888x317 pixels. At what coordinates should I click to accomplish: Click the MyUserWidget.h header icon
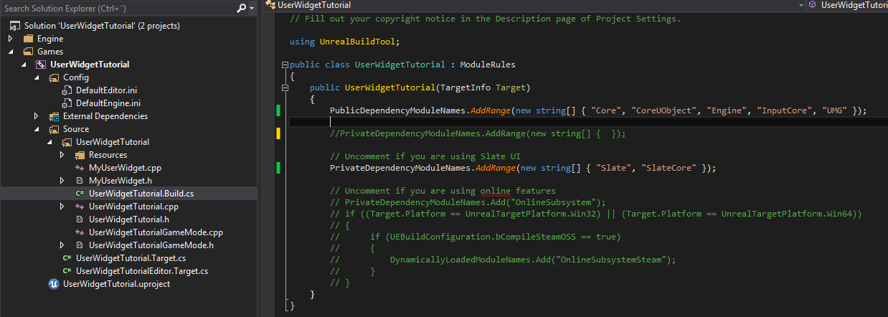pos(80,181)
